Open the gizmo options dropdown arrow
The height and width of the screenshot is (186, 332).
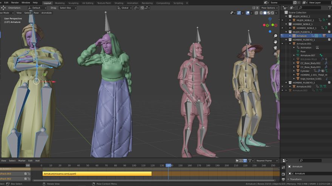(x=243, y=13)
